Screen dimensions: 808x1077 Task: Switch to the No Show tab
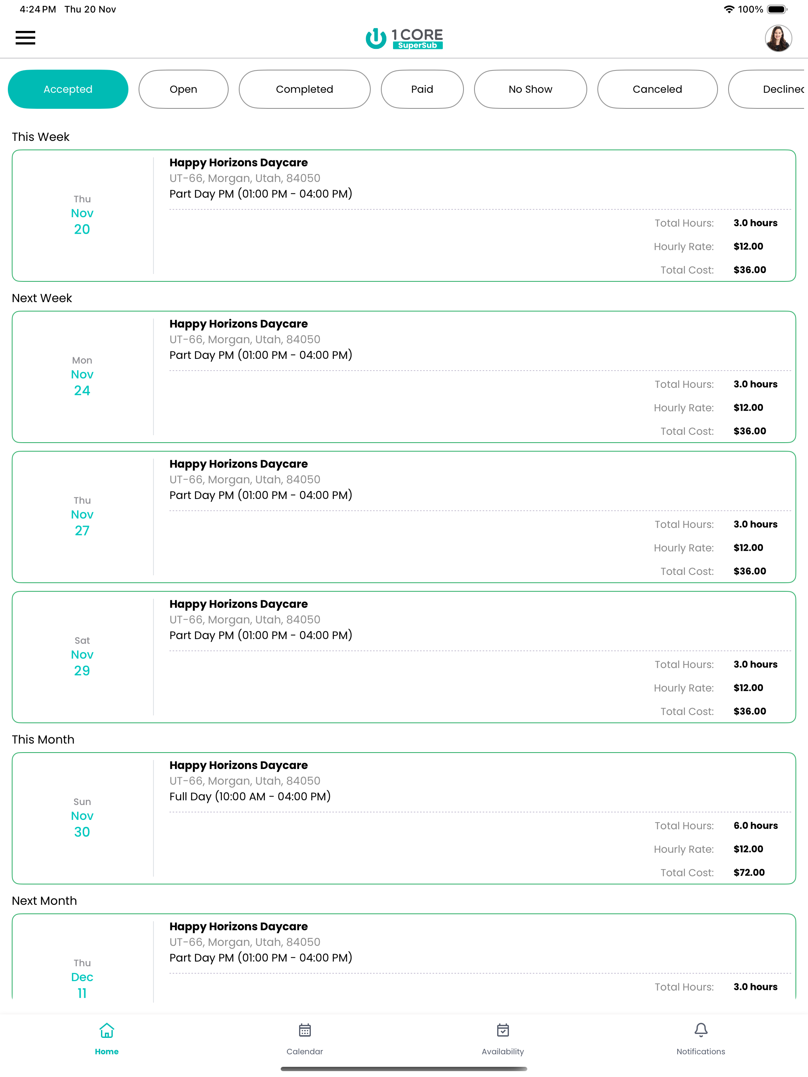pyautogui.click(x=530, y=89)
